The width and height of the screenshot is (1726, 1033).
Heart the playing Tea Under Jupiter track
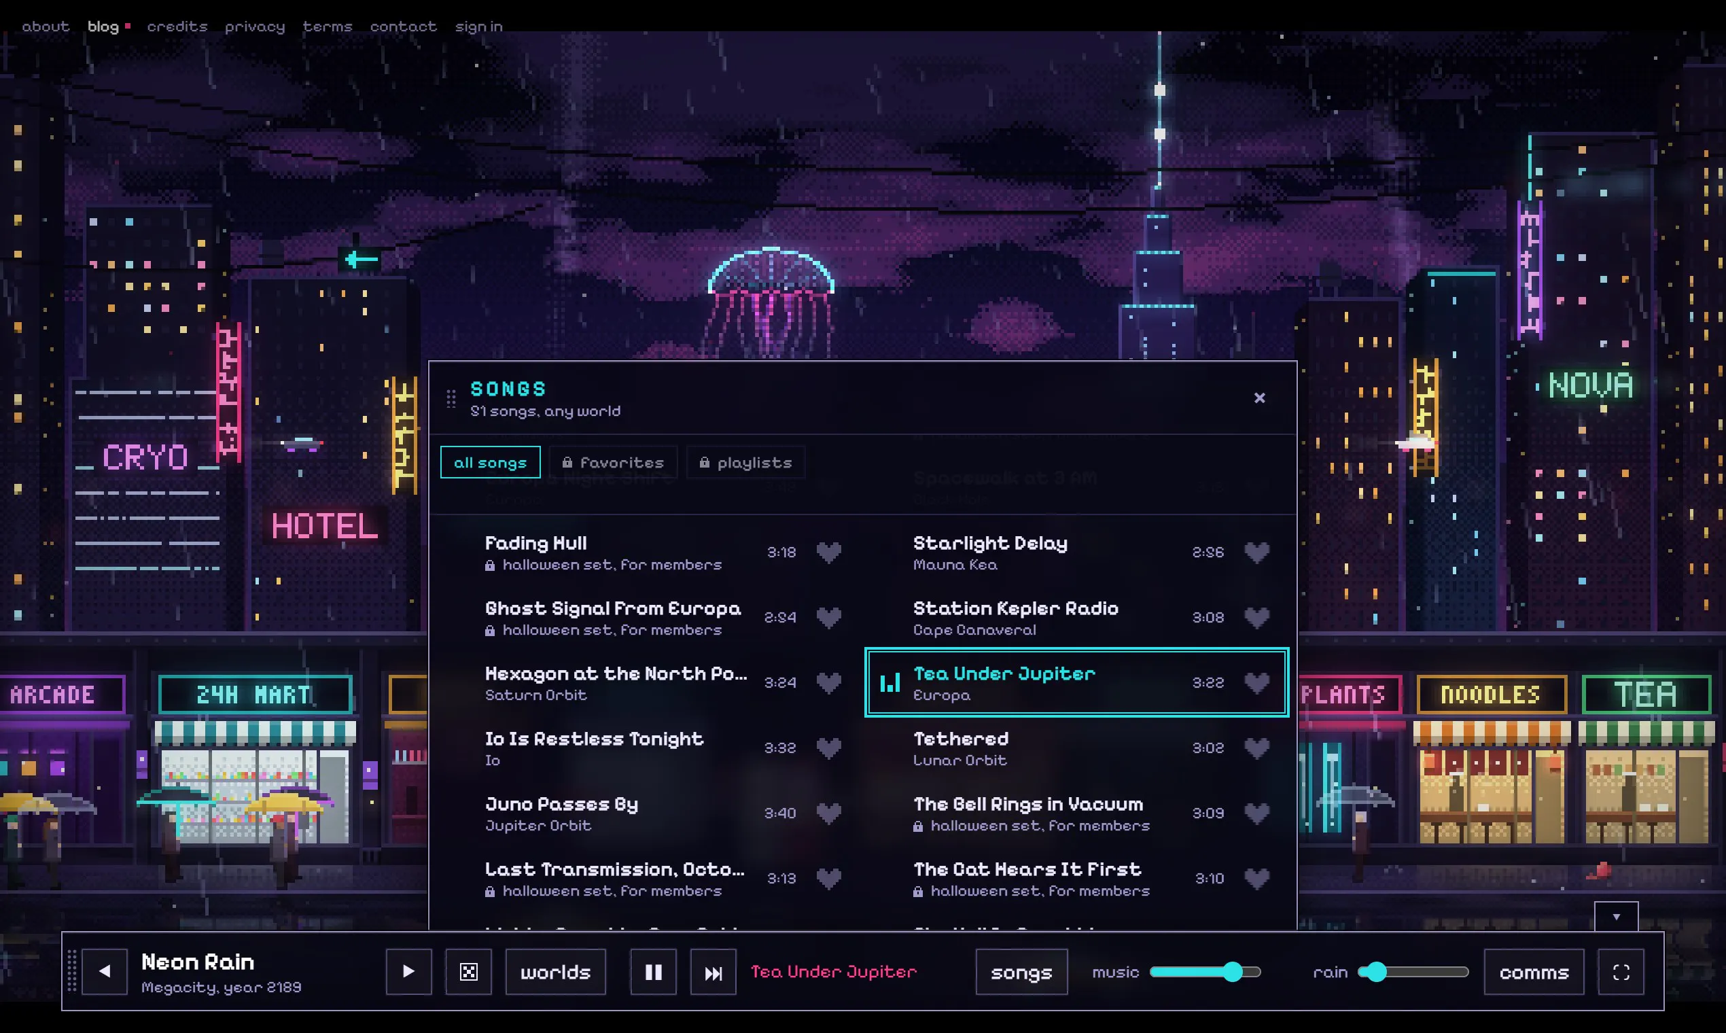1257,683
